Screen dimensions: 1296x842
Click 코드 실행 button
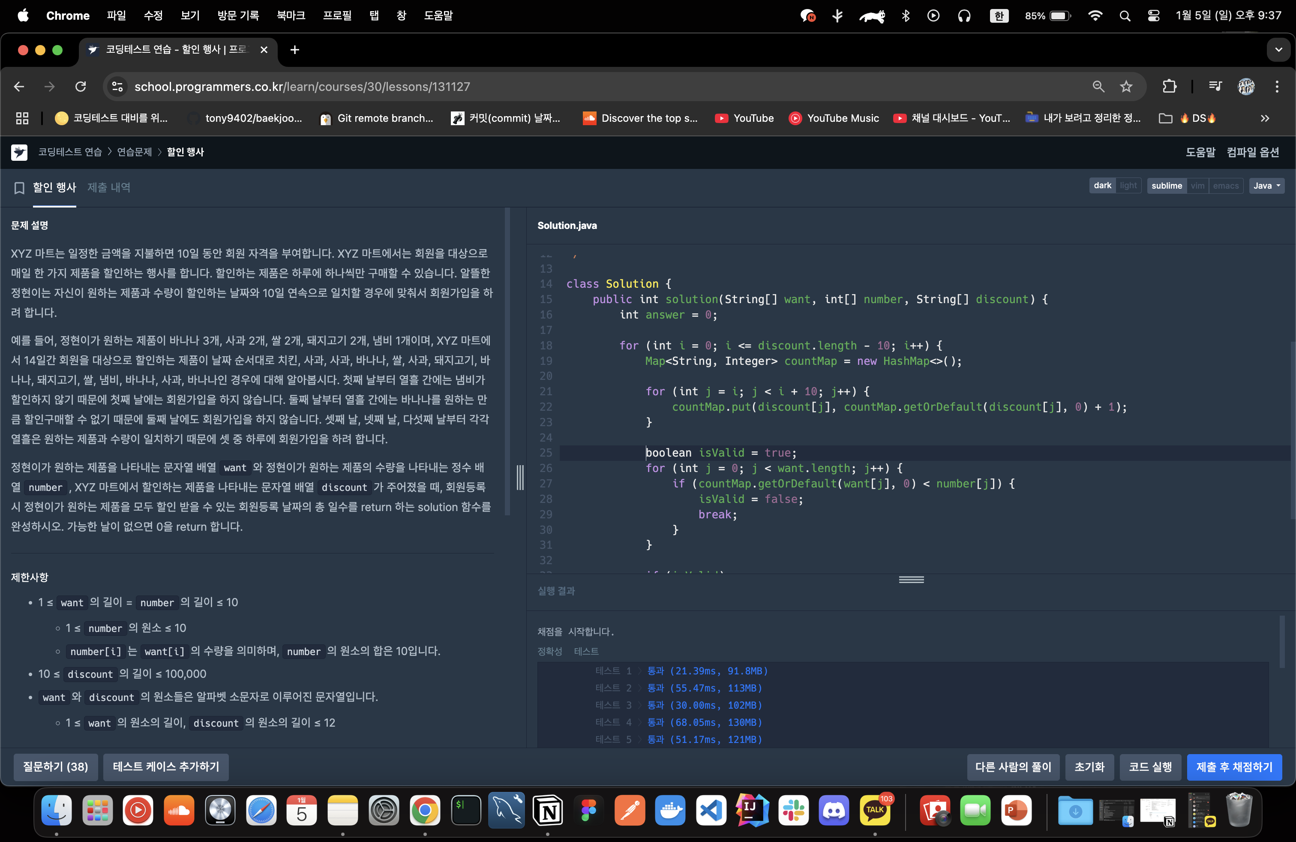pyautogui.click(x=1150, y=767)
